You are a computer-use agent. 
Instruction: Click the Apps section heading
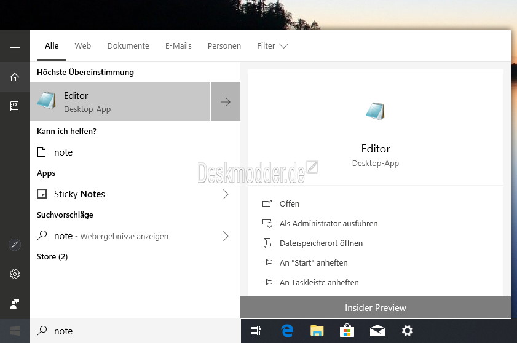(46, 173)
